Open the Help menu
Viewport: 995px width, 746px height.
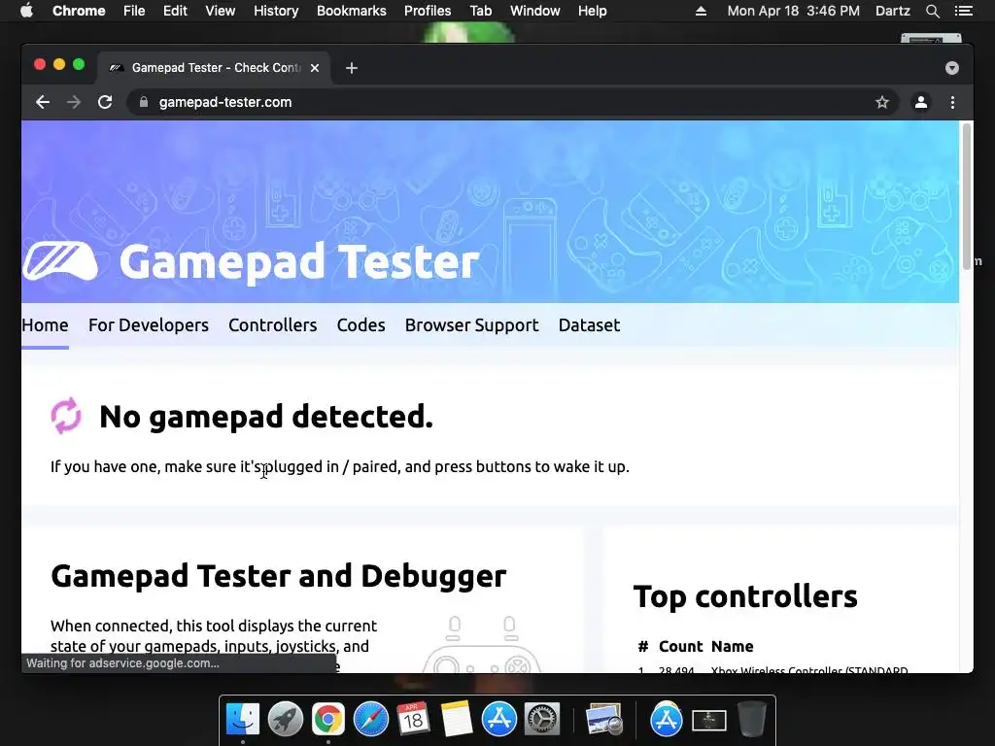click(592, 11)
